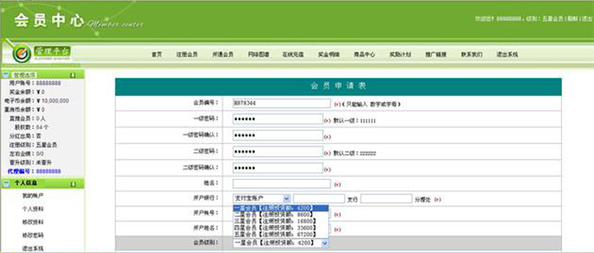Screen dimensions: 594x253
Task: Click the empty 姓名 input field
Action: tap(282, 184)
